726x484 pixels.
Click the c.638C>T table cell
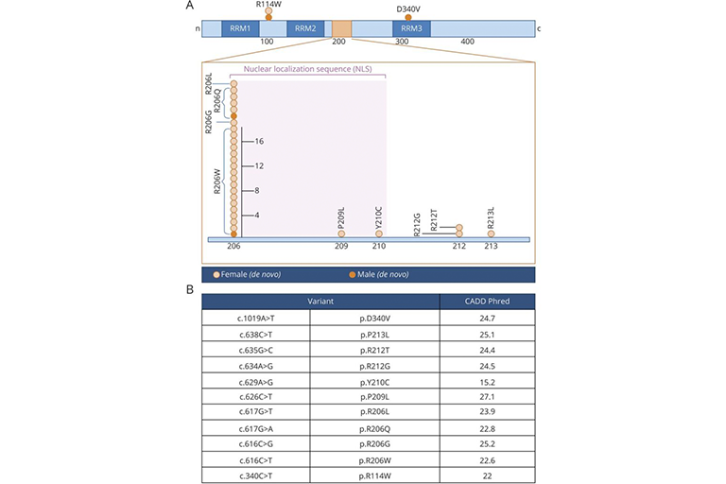point(256,335)
